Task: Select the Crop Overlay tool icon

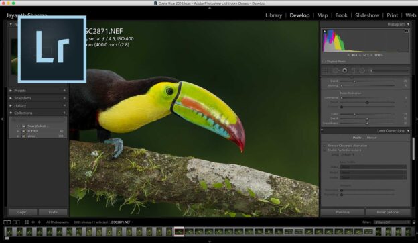Action: (325, 70)
